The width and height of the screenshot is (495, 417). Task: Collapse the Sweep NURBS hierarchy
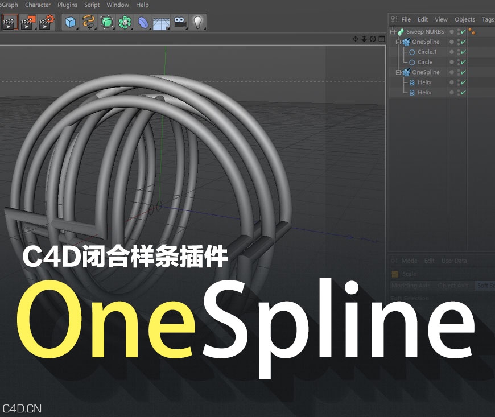(393, 31)
